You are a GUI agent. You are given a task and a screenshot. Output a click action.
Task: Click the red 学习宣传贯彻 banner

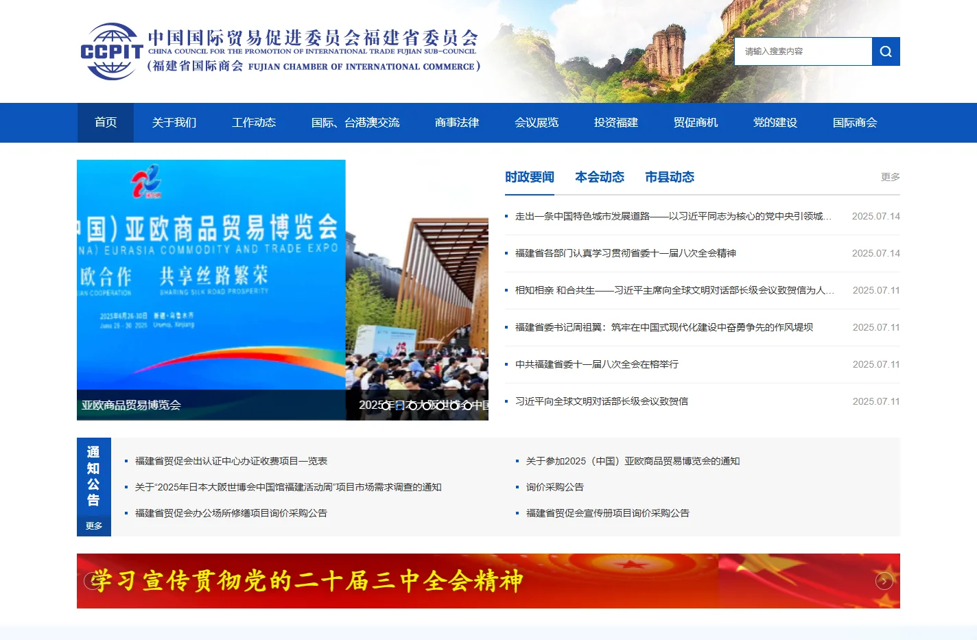[x=488, y=581]
